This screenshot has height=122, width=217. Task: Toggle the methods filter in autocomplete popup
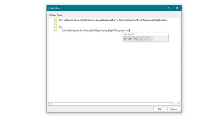pyautogui.click(x=125, y=39)
